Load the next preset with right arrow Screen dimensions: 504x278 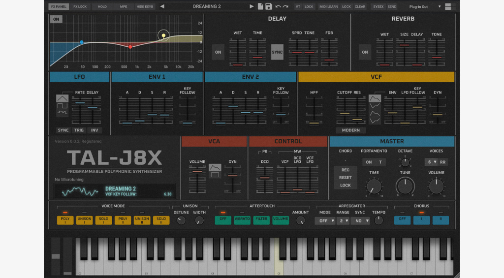coord(252,6)
